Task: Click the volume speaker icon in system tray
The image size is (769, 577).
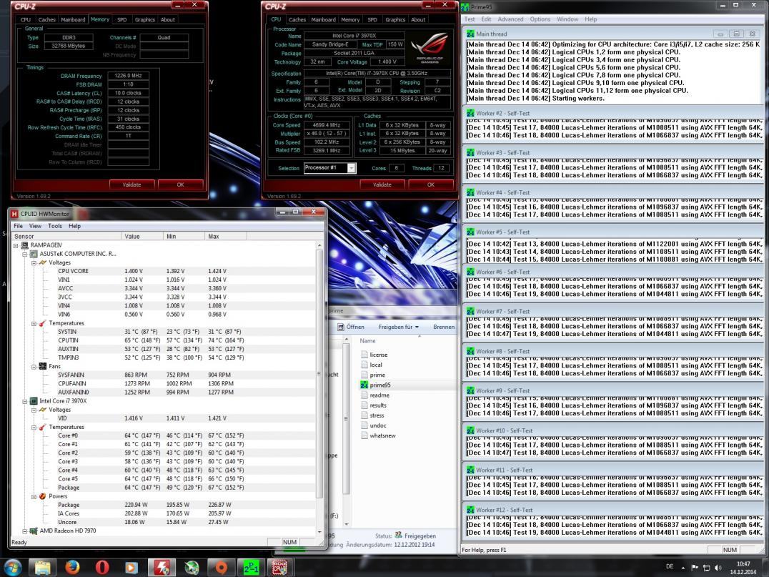Action: coord(718,568)
